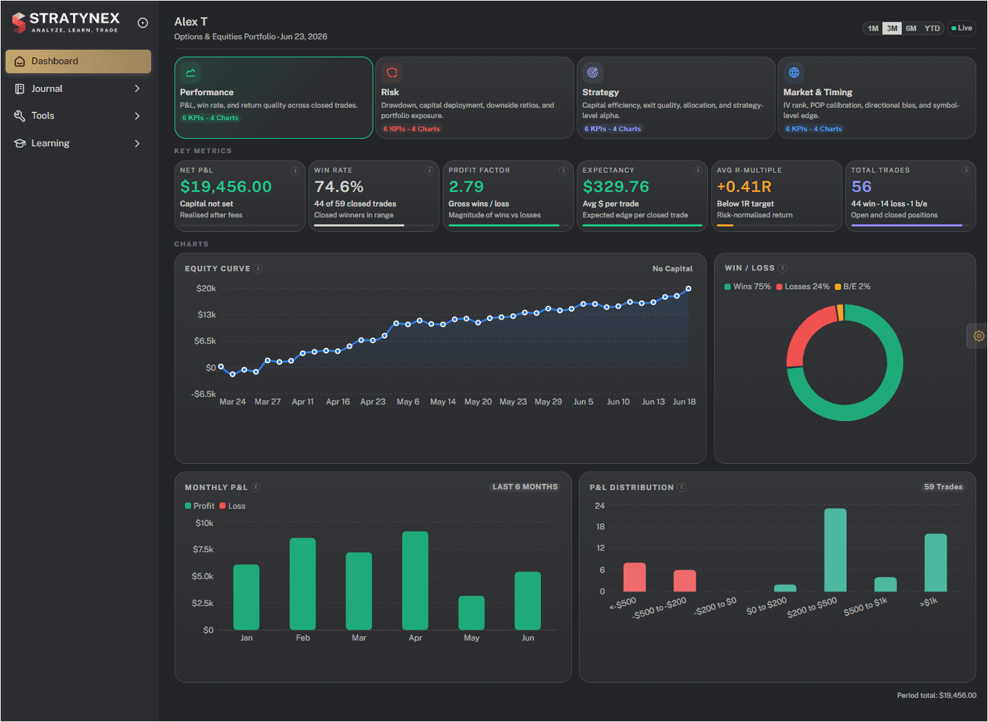Click the Strategy target icon

(593, 72)
